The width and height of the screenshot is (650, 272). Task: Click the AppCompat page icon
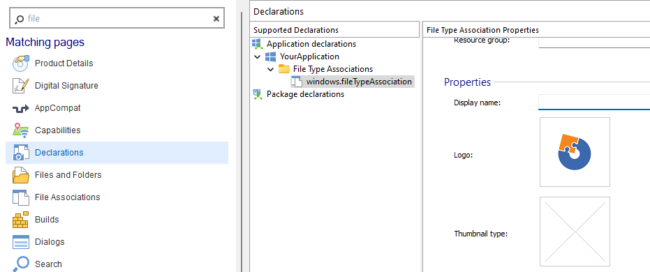[x=21, y=109]
